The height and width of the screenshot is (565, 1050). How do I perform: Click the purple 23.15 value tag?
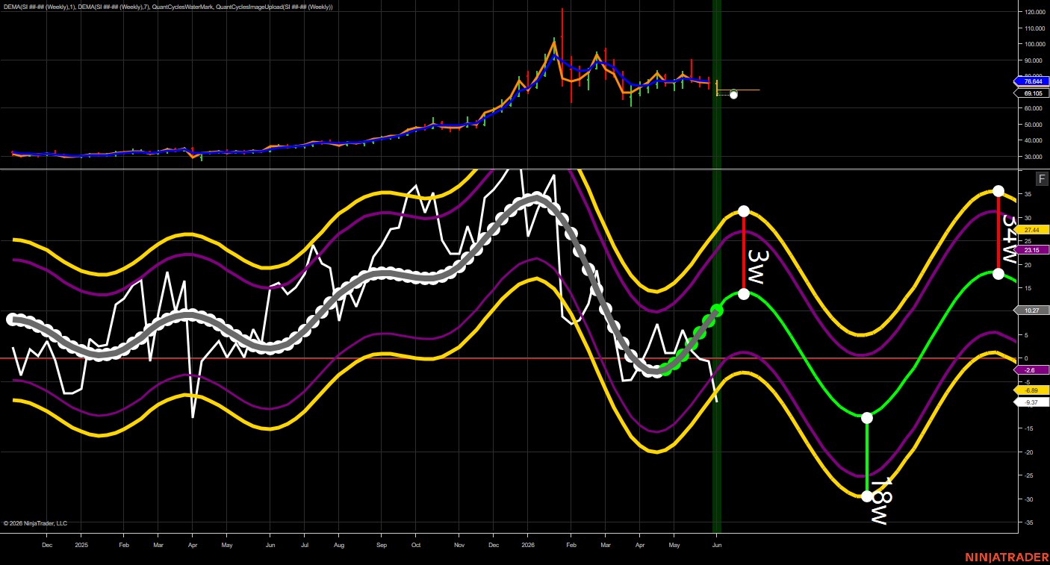click(x=1031, y=249)
